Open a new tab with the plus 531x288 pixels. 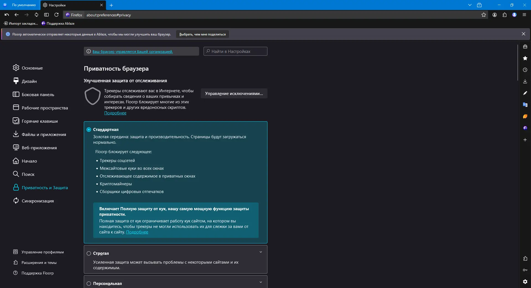coord(111,5)
